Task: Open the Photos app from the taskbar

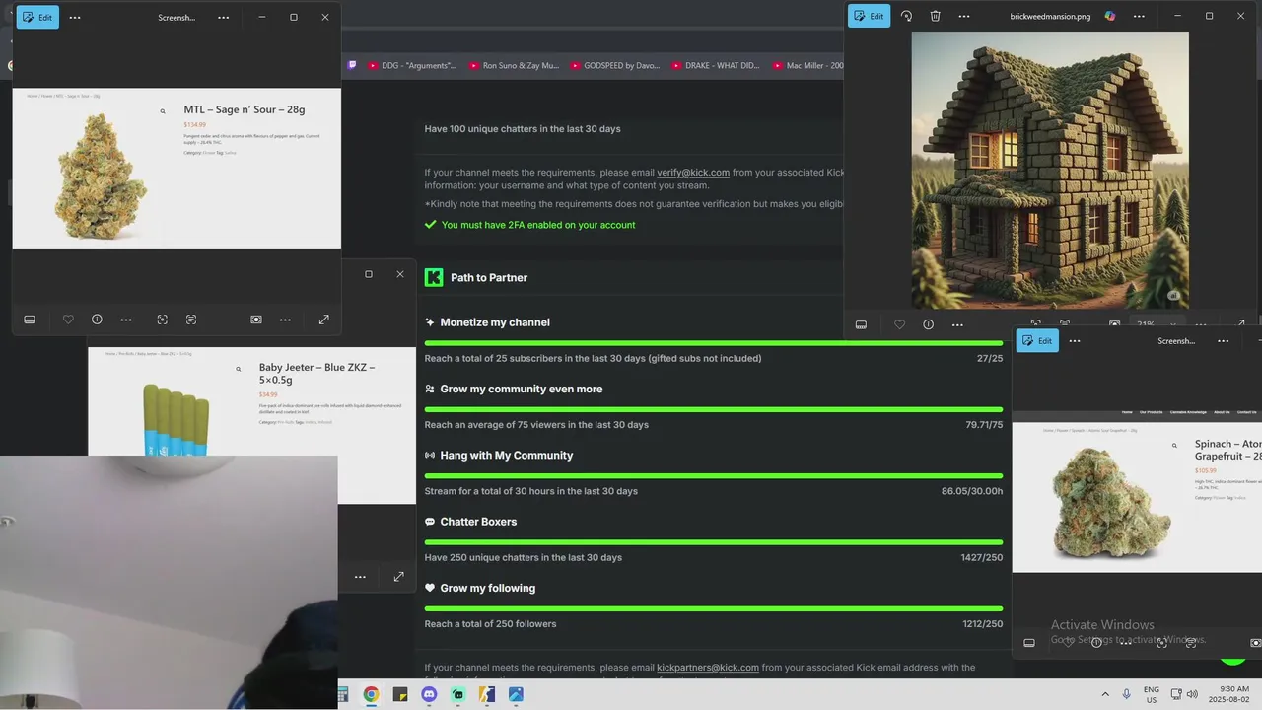Action: pos(516,694)
